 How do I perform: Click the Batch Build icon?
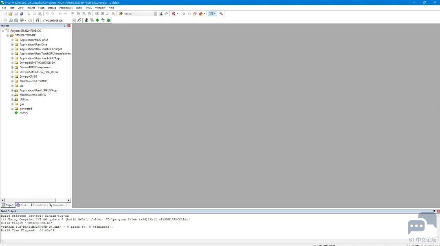[x=22, y=20]
